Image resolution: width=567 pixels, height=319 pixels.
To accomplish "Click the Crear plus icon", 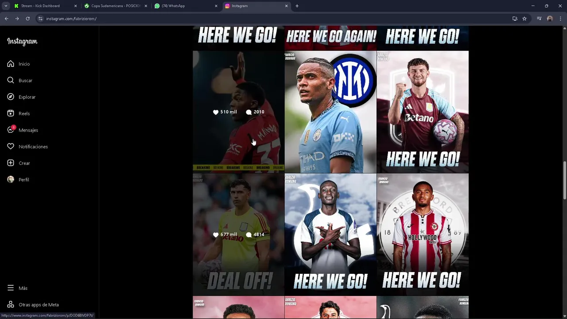I will tap(11, 163).
